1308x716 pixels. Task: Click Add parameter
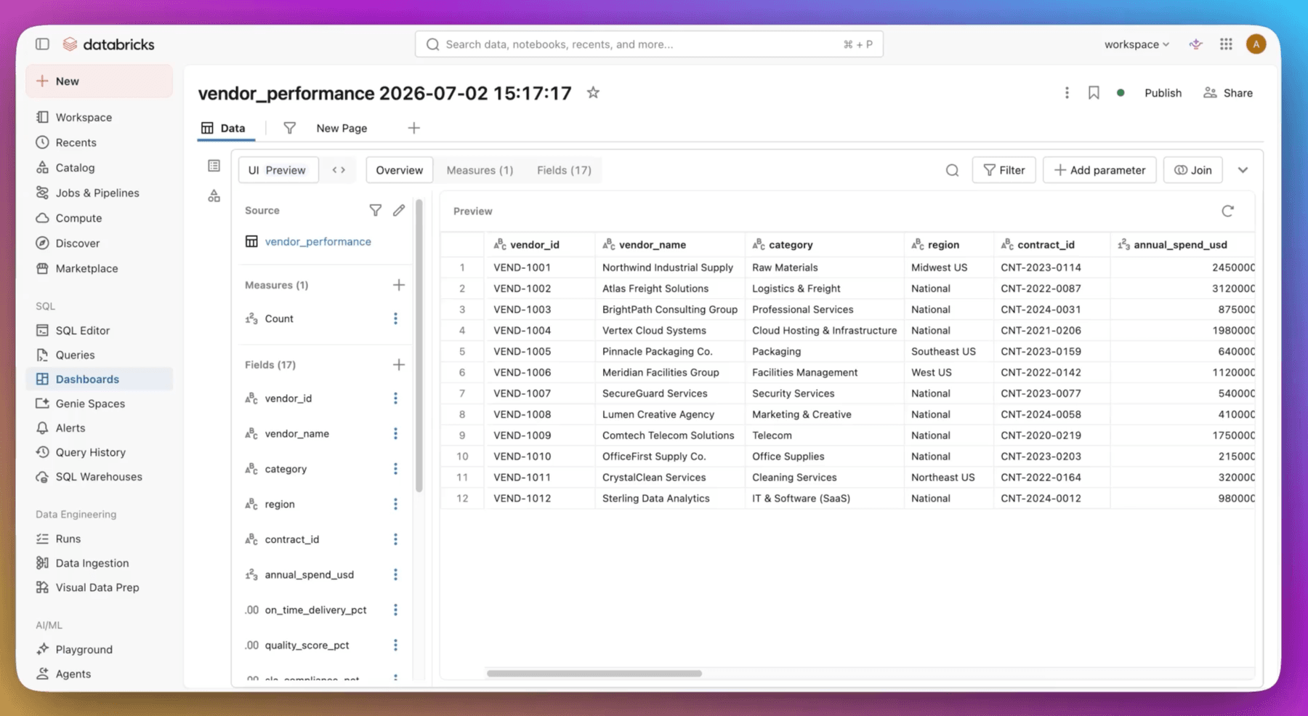coord(1099,170)
